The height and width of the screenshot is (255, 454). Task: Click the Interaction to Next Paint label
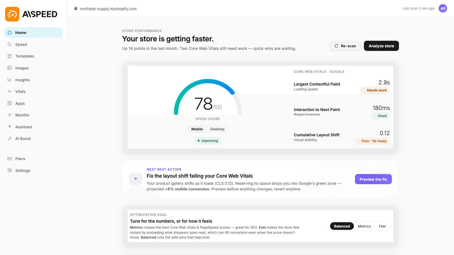tap(317, 110)
